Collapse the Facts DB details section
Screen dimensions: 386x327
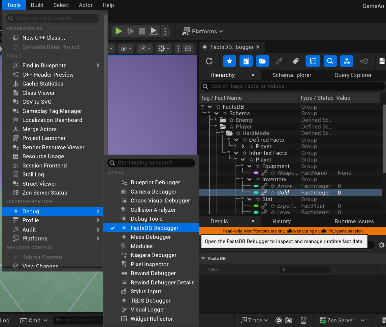click(x=203, y=259)
